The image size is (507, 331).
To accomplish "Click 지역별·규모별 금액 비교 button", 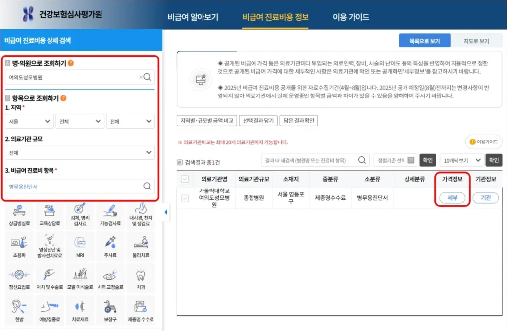I will pos(207,121).
